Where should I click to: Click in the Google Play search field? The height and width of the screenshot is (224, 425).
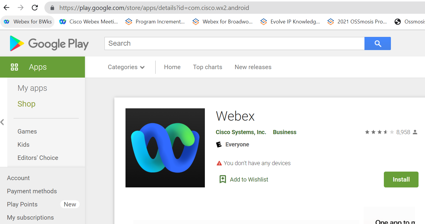point(234,43)
